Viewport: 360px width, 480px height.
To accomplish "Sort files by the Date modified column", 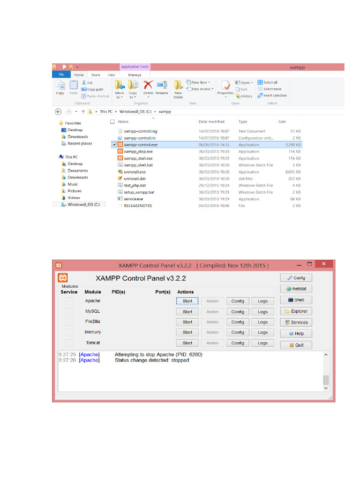I will pyautogui.click(x=211, y=121).
